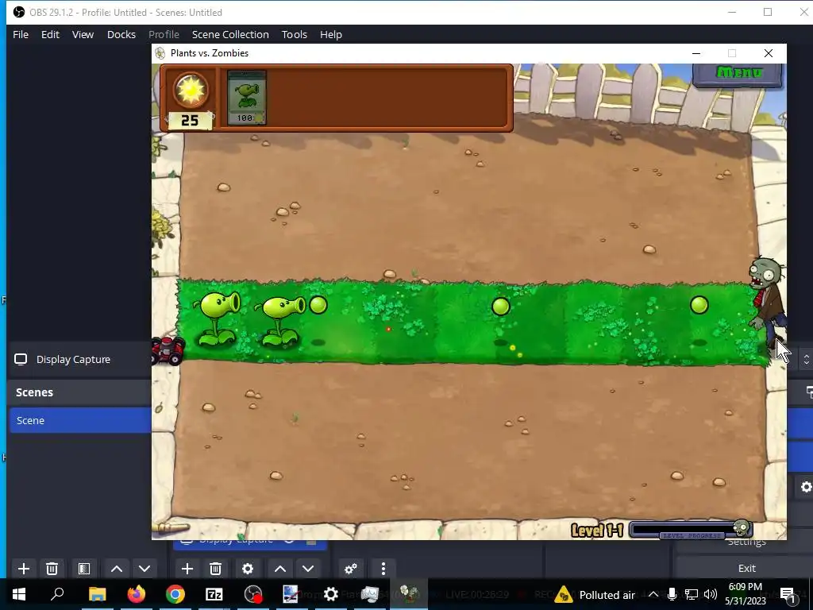Open the File menu in OBS
The image size is (813, 610).
[x=21, y=34]
